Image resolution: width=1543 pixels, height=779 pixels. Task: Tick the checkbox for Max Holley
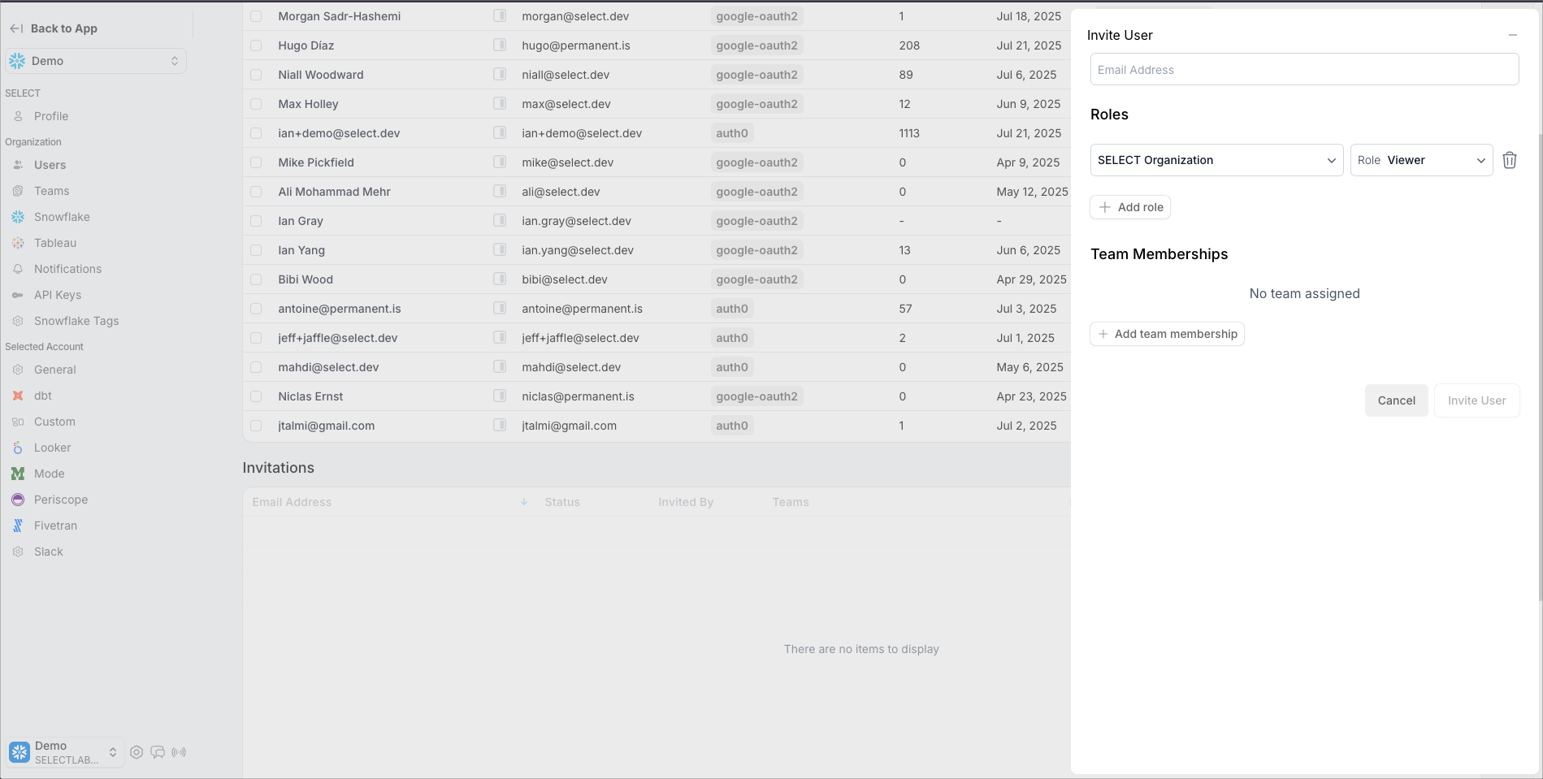pos(256,104)
